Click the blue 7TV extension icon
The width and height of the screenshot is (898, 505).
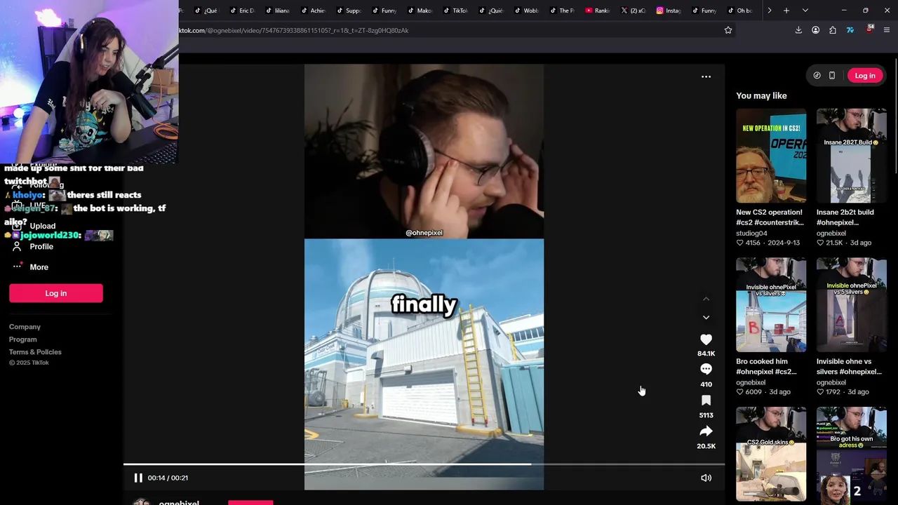pos(850,30)
